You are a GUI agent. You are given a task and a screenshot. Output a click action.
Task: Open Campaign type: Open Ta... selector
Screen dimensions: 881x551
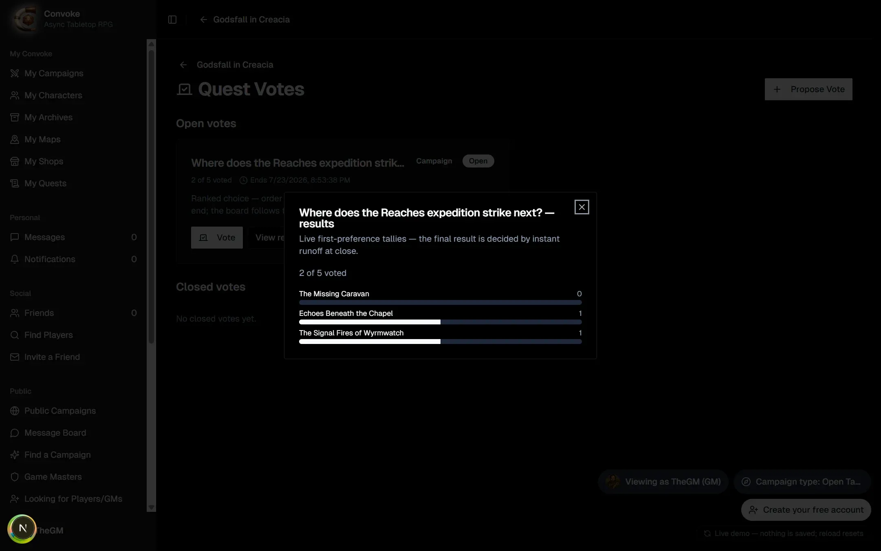pos(802,482)
